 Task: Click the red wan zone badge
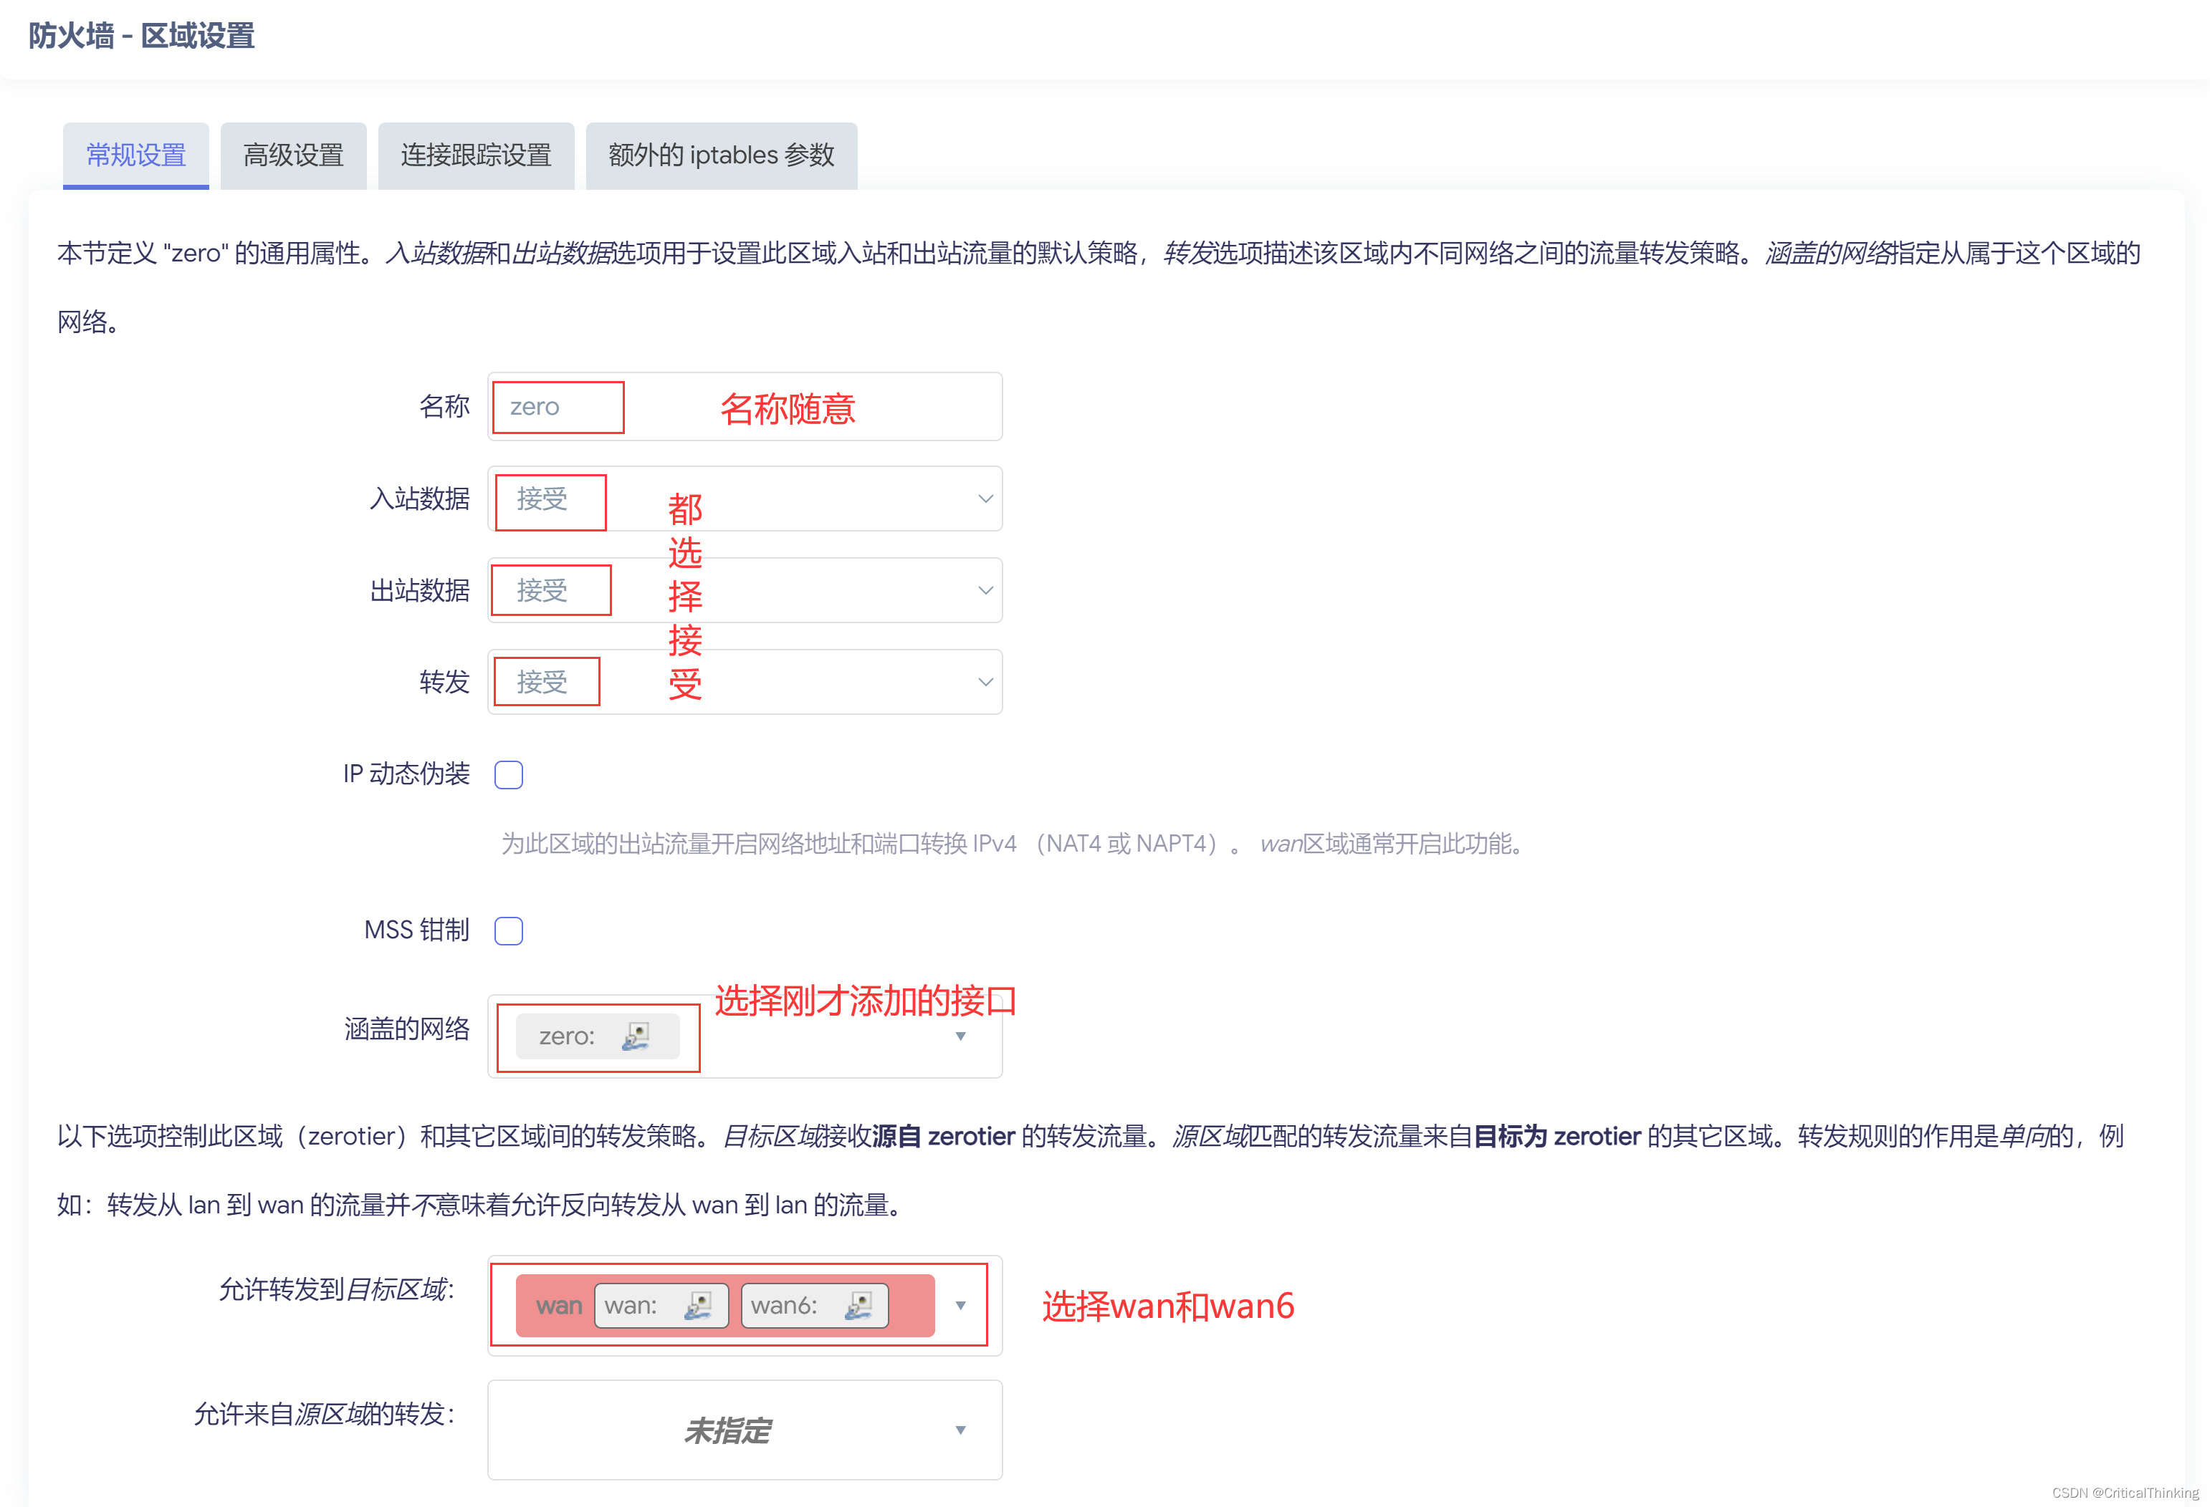[558, 1306]
